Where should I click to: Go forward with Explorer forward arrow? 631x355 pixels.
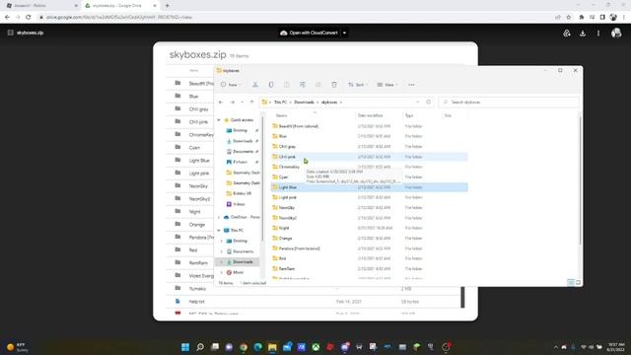[233, 103]
